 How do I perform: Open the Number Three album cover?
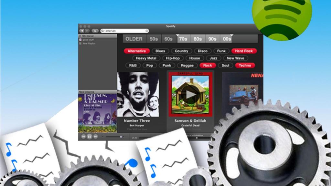138,94
